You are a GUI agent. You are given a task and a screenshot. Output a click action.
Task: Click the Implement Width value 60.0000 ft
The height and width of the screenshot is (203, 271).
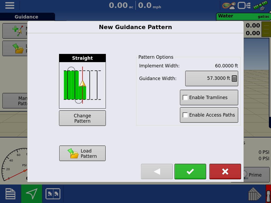(227, 66)
